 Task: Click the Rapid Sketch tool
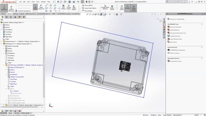(x=122, y=8)
